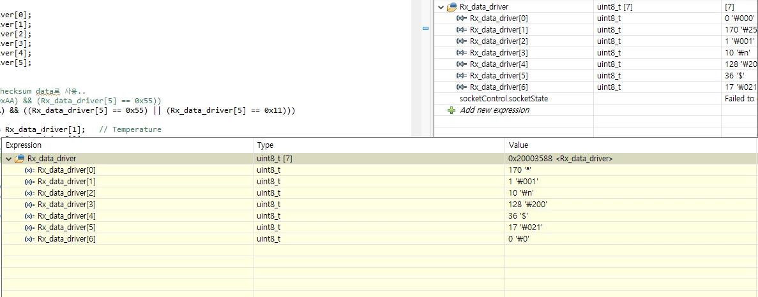Viewport: 758px width, 297px height.
Task: Select Rx_data_driver[3] name in the lower table
Action: coord(66,205)
